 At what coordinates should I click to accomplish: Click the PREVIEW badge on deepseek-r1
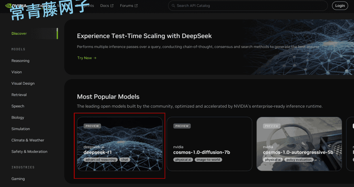tap(92, 126)
